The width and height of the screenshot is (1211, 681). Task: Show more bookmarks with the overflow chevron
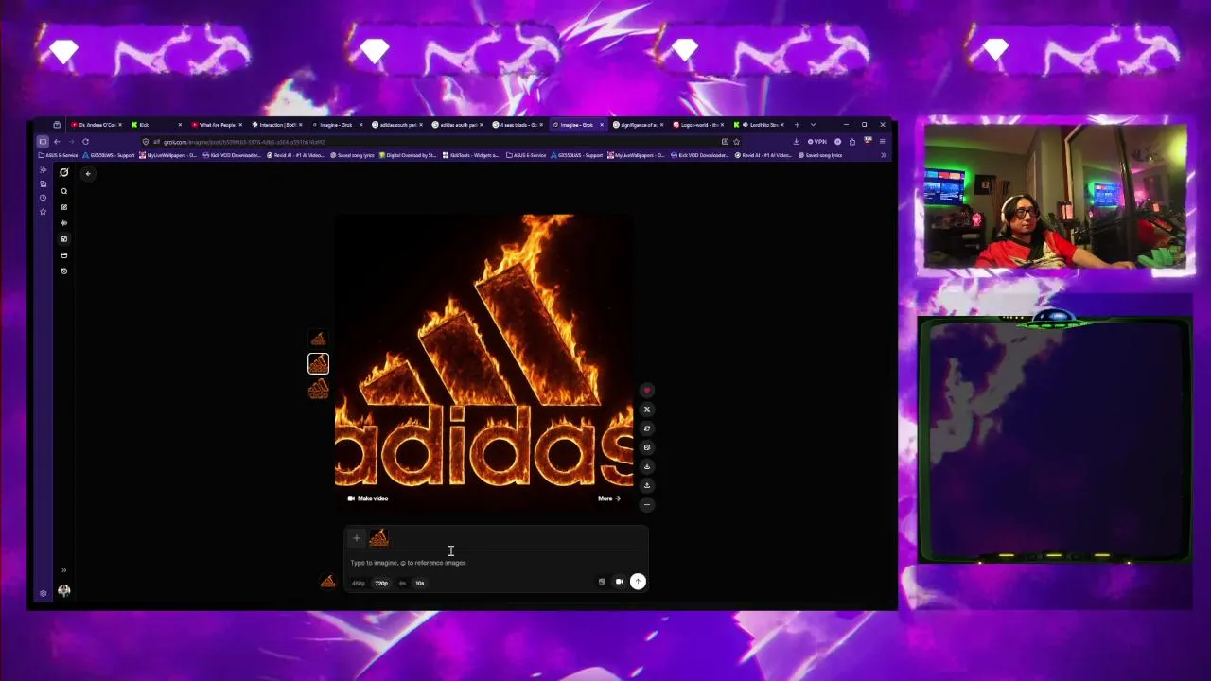(884, 155)
